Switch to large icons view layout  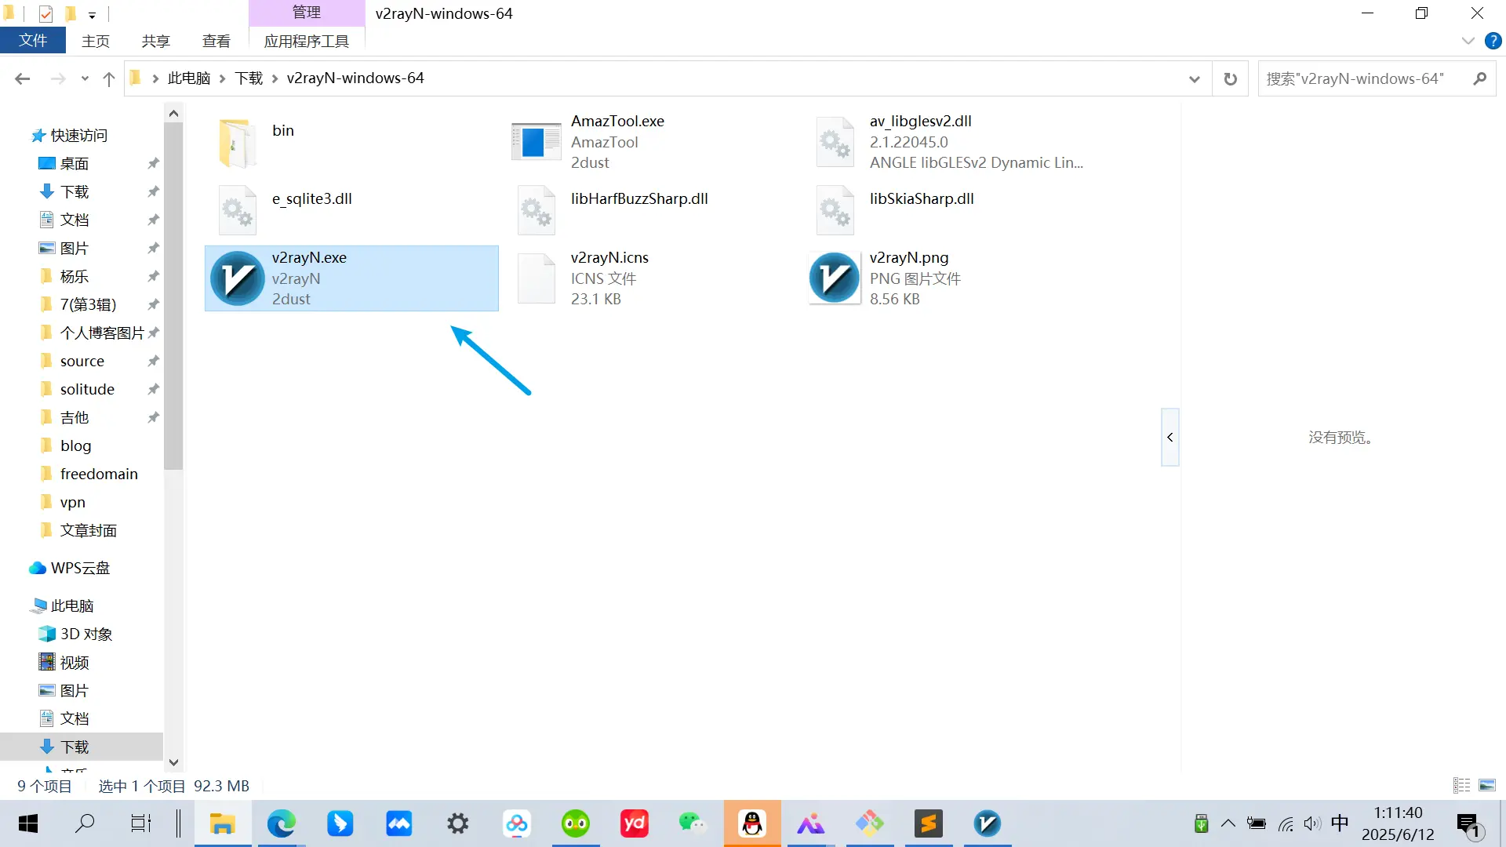[1487, 785]
